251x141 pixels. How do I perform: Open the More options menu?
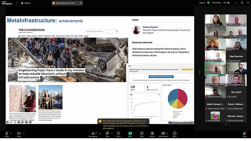tap(175, 134)
